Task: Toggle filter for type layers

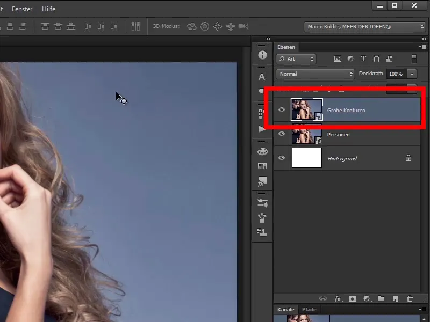Action: click(363, 58)
